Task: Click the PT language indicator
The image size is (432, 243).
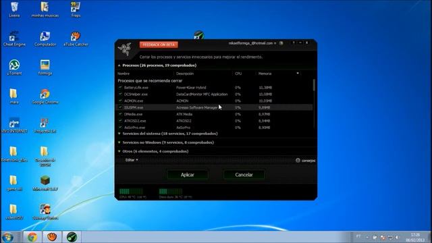Action: pyautogui.click(x=358, y=236)
